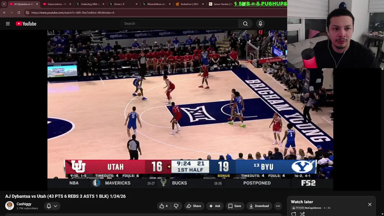Screen dimensions: 384x216
Task: Expand the notification bell dropdown arrow
Action: point(55,206)
